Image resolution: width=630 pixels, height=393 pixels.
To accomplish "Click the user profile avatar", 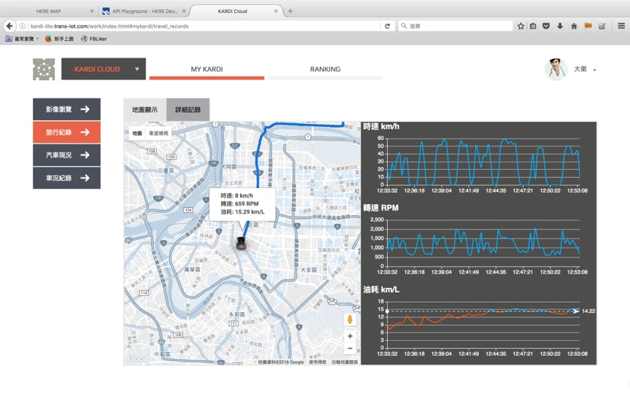I will coord(556,69).
